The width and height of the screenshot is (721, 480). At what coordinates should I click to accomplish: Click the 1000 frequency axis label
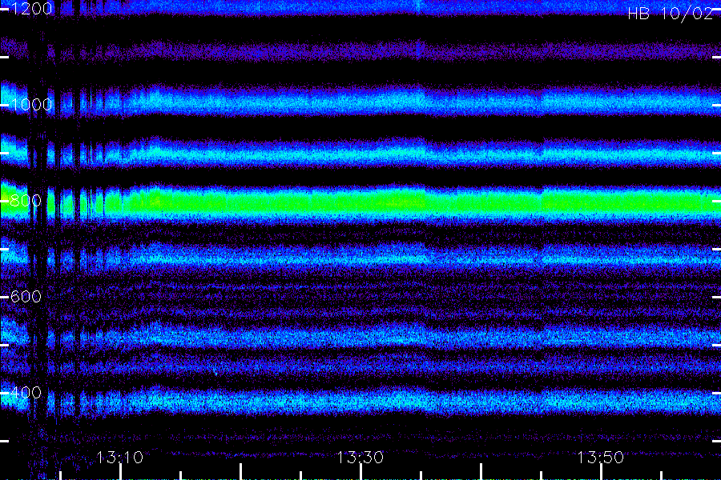tap(31, 104)
